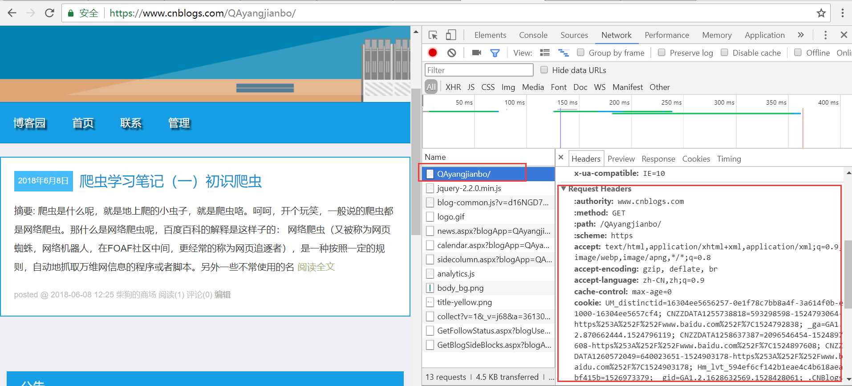
Task: Go back in the browser
Action: pyautogui.click(x=12, y=13)
